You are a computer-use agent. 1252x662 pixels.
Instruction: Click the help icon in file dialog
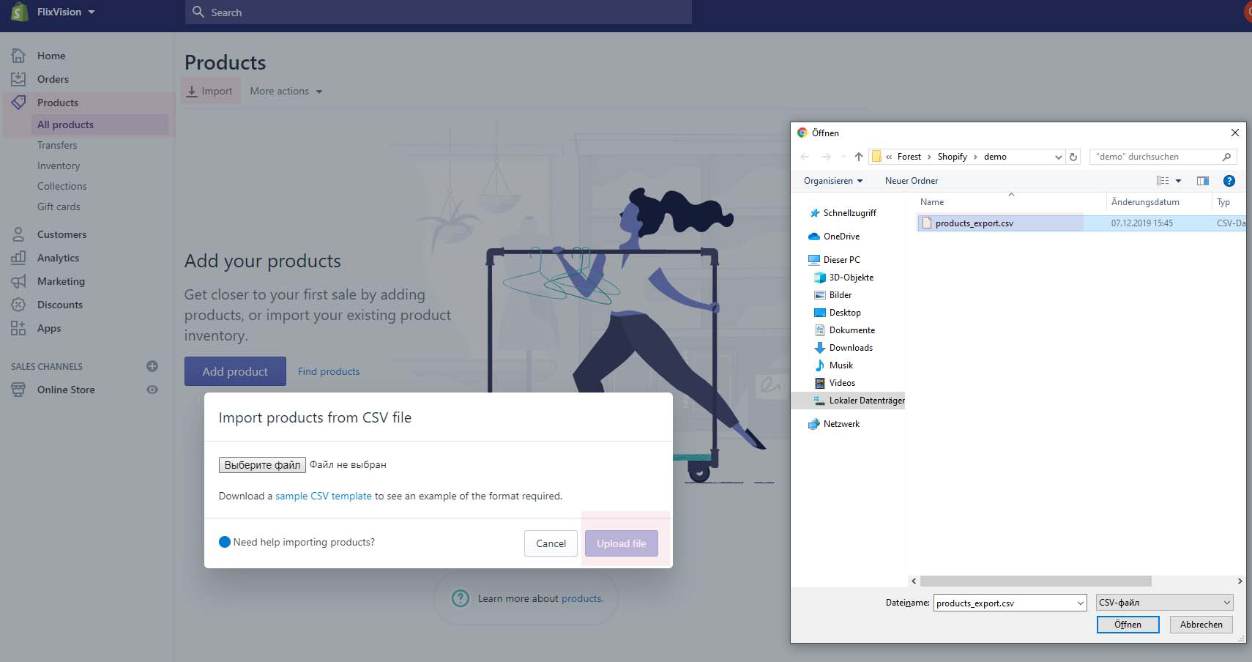pos(1229,181)
